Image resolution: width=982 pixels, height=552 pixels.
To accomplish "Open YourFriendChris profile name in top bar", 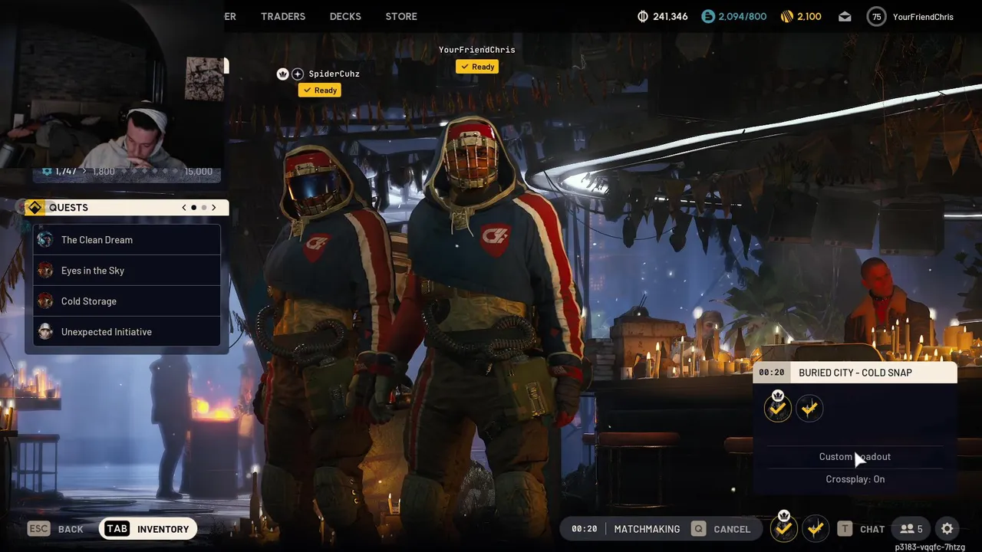I will pyautogui.click(x=923, y=16).
